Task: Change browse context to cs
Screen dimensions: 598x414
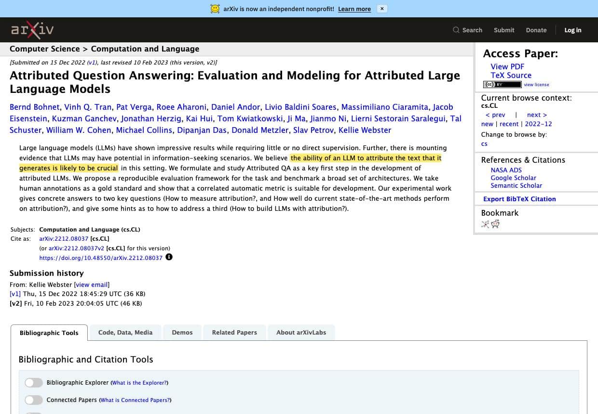Action: (x=484, y=143)
